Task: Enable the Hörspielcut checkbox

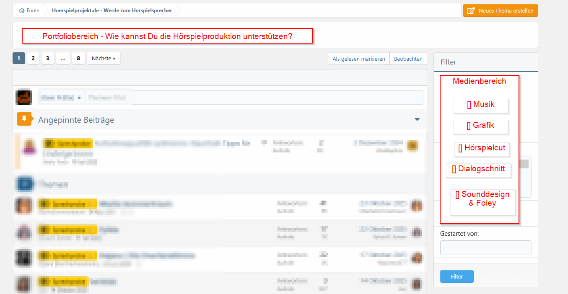Action: 460,148
